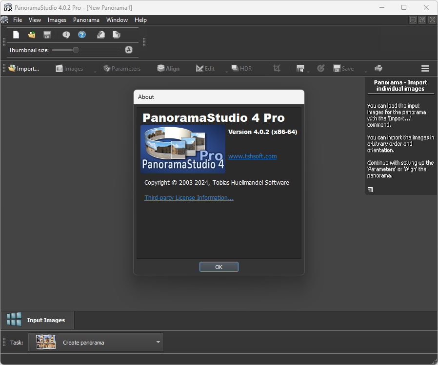Screen dimensions: 438x365
Task: Switch to the Input Images tab
Action: pos(38,320)
